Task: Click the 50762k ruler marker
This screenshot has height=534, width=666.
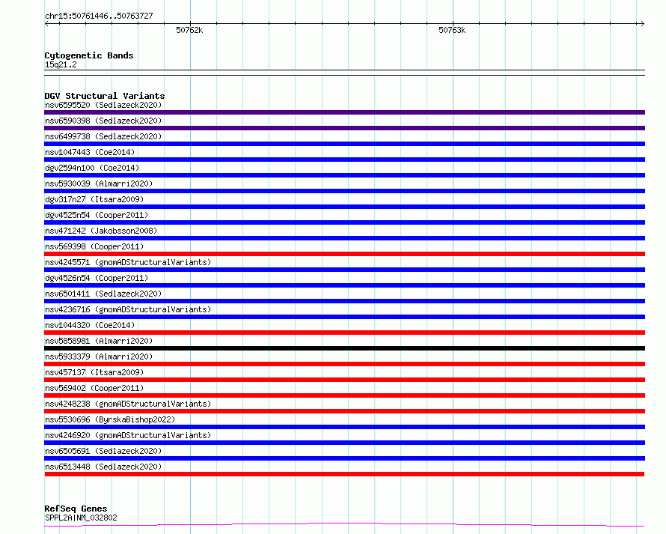Action: (189, 30)
